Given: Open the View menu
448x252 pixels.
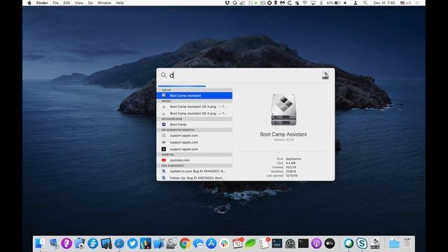Looking at the screenshot, I should [78, 3].
